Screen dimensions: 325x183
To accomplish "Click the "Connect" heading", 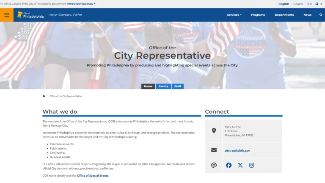I will pos(217,112).
